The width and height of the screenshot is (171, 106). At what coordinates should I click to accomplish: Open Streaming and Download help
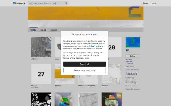point(131,82)
